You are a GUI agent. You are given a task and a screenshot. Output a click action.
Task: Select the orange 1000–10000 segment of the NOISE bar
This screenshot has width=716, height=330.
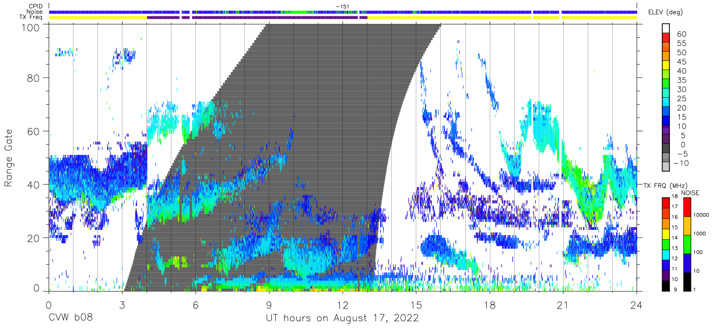(x=687, y=226)
